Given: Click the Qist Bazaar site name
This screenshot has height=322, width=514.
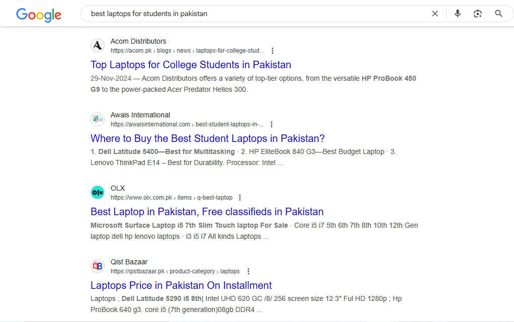Looking at the screenshot, I should 129,262.
